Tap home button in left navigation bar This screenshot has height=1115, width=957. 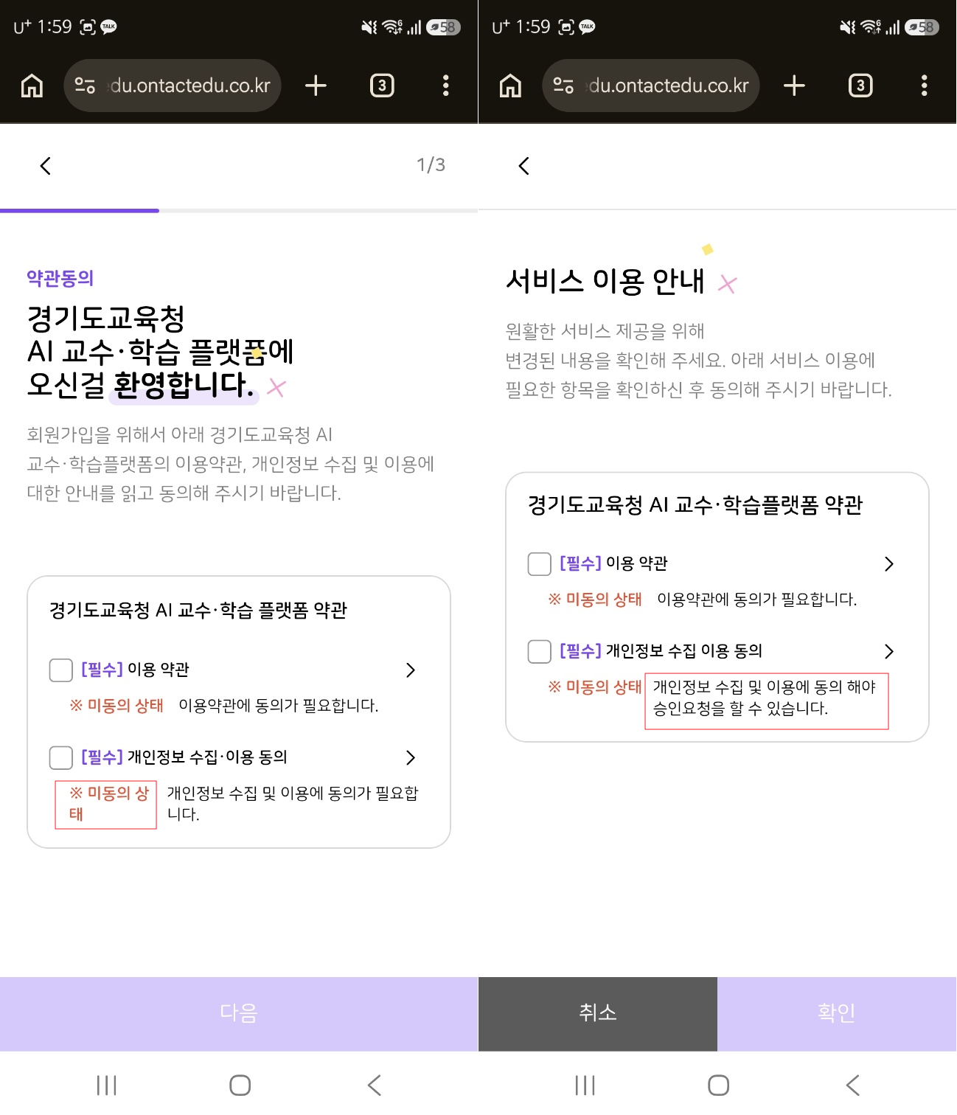240,1086
